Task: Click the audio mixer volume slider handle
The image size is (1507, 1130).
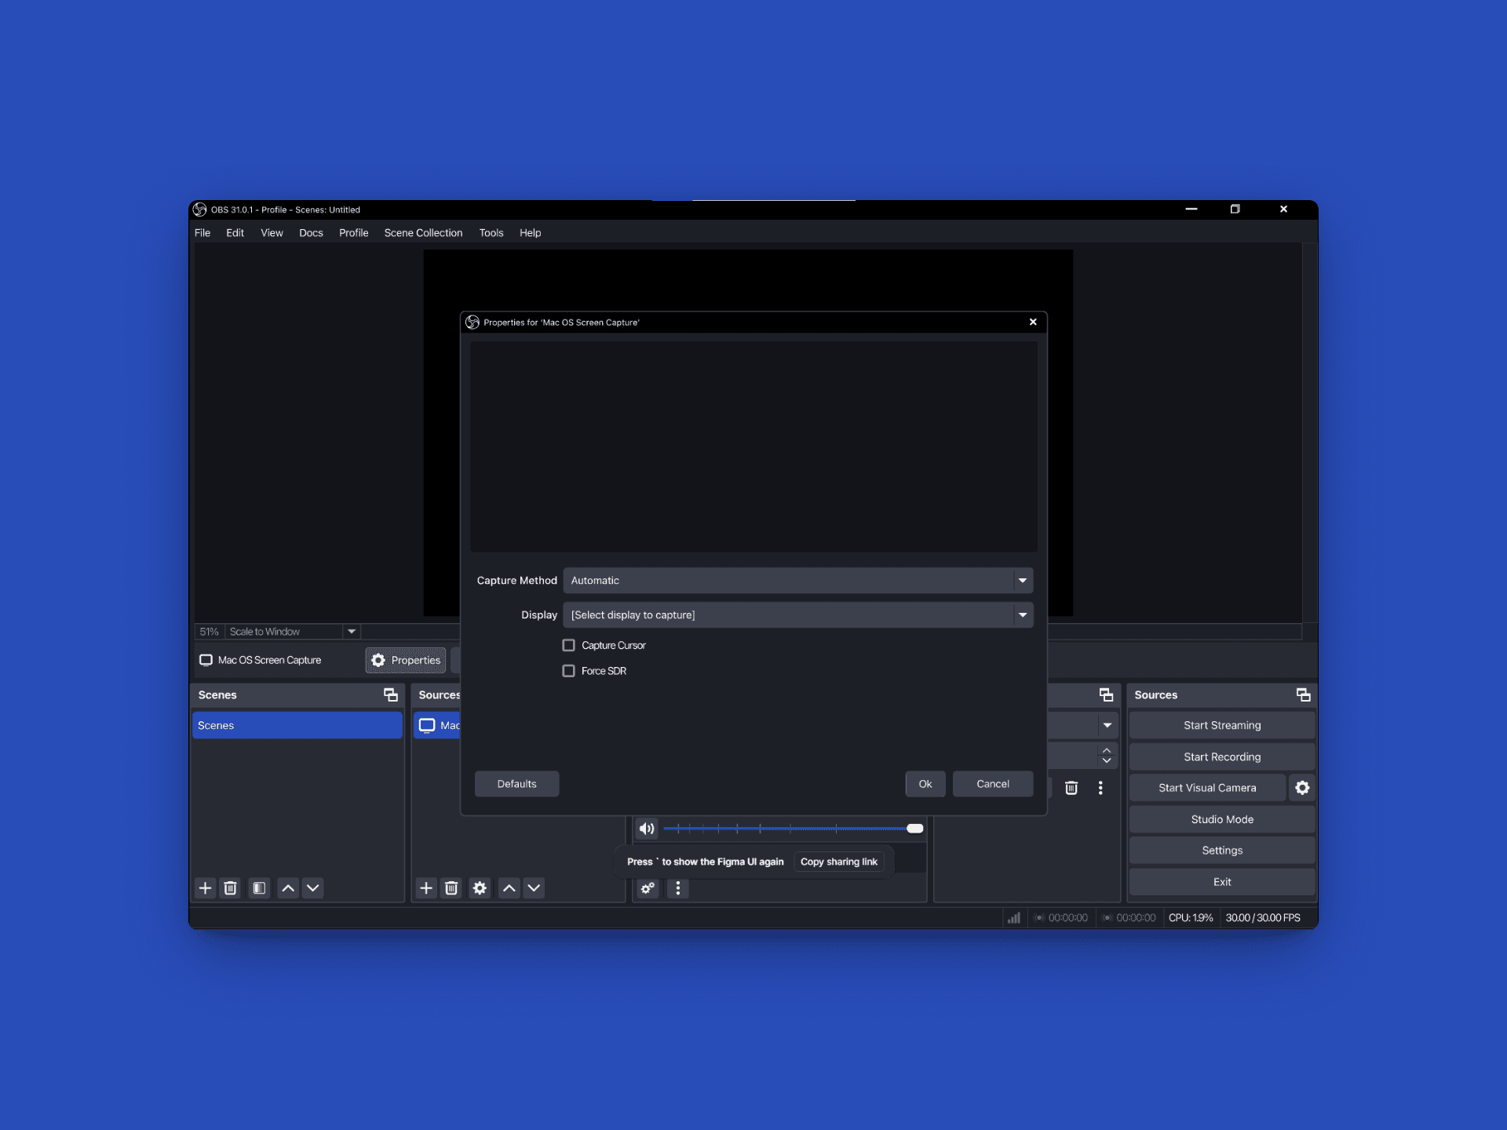Action: [x=914, y=828]
